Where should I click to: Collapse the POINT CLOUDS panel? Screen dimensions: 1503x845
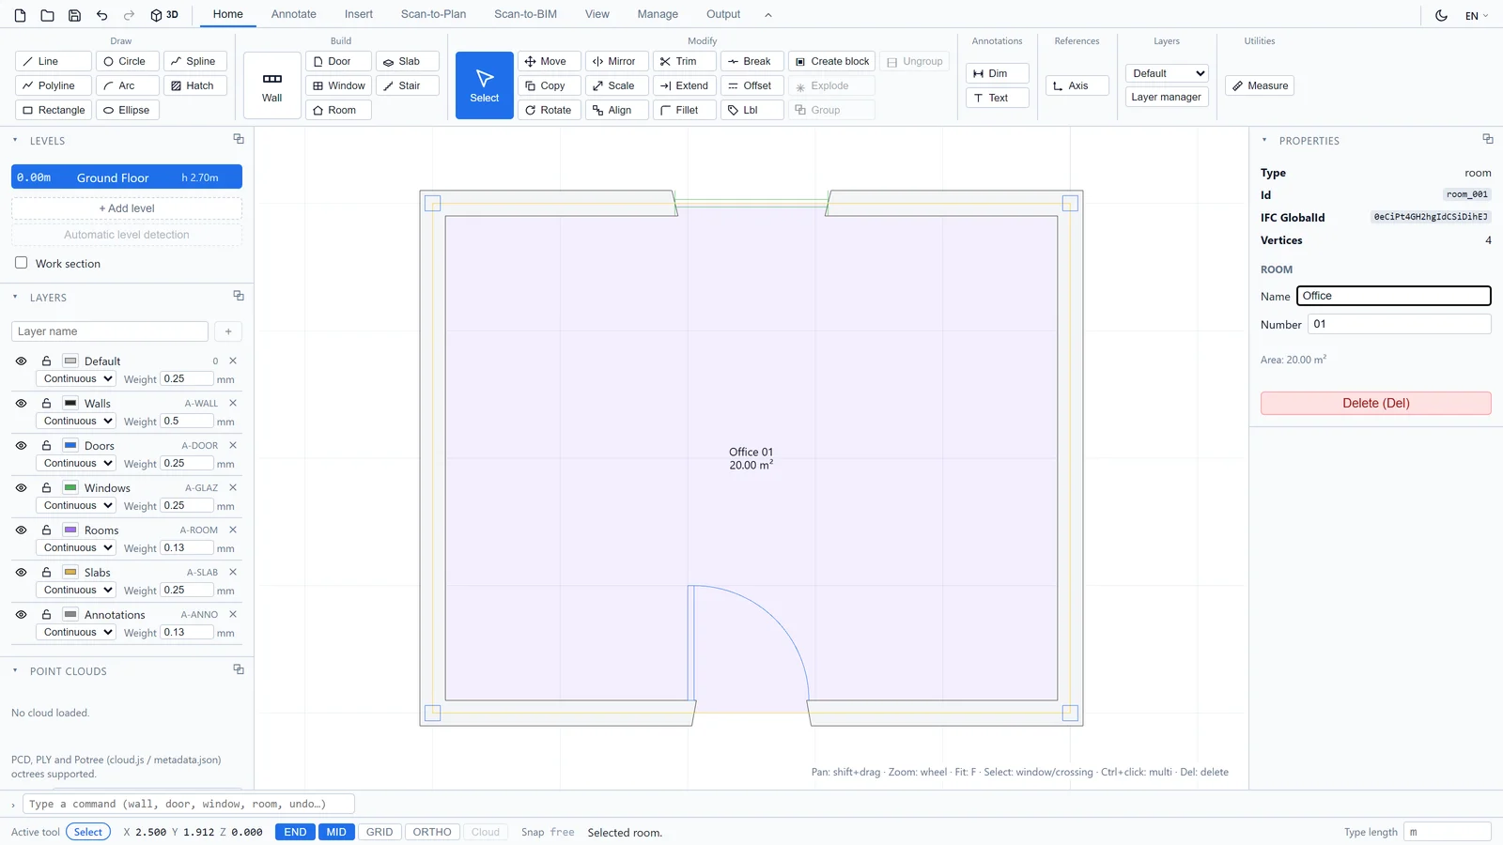(x=15, y=670)
